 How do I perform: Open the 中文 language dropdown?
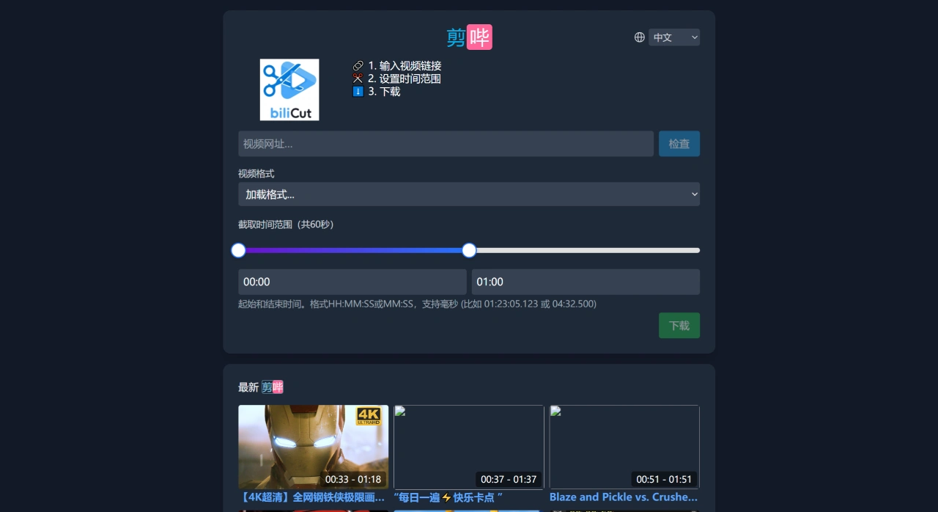673,37
